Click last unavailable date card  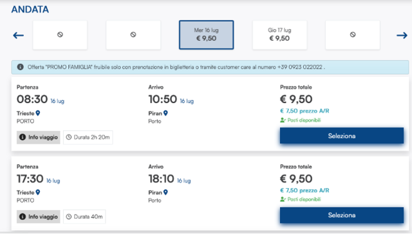coord(353,35)
